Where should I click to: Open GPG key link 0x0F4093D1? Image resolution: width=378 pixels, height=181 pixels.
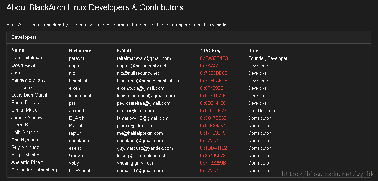213,88
